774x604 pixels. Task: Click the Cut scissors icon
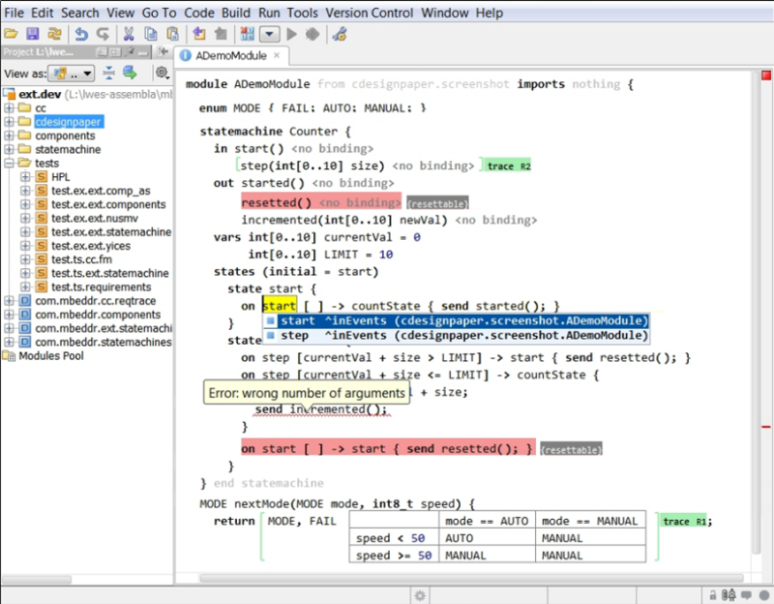128,34
